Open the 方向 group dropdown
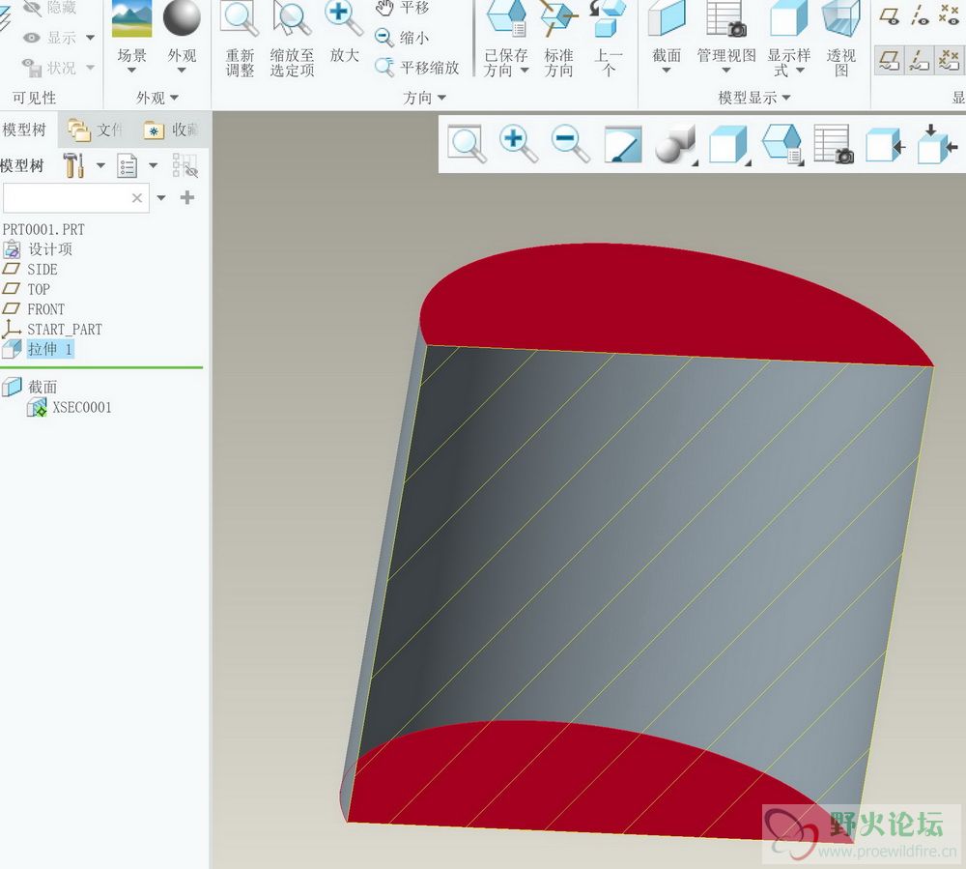966x869 pixels. point(424,98)
